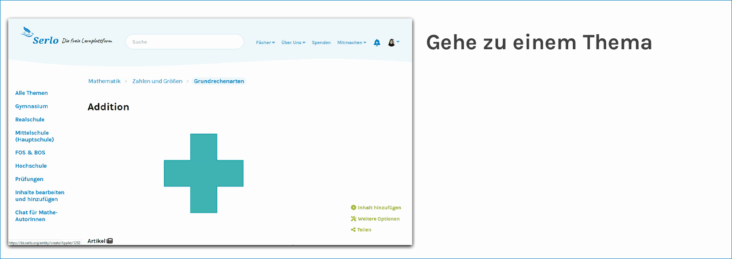
Task: Click the large teal plus image
Action: click(204, 173)
